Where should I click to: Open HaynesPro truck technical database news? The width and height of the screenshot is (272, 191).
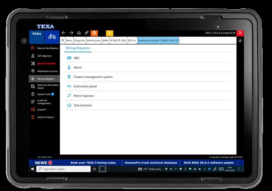pos(151,163)
